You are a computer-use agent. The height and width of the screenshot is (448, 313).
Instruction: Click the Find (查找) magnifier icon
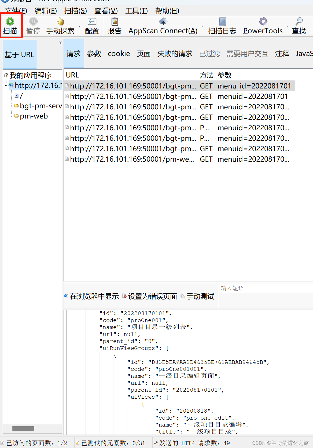299,21
